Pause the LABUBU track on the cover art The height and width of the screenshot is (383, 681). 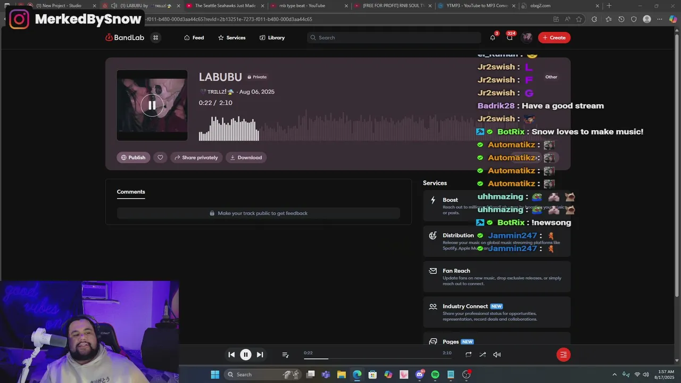coord(152,105)
